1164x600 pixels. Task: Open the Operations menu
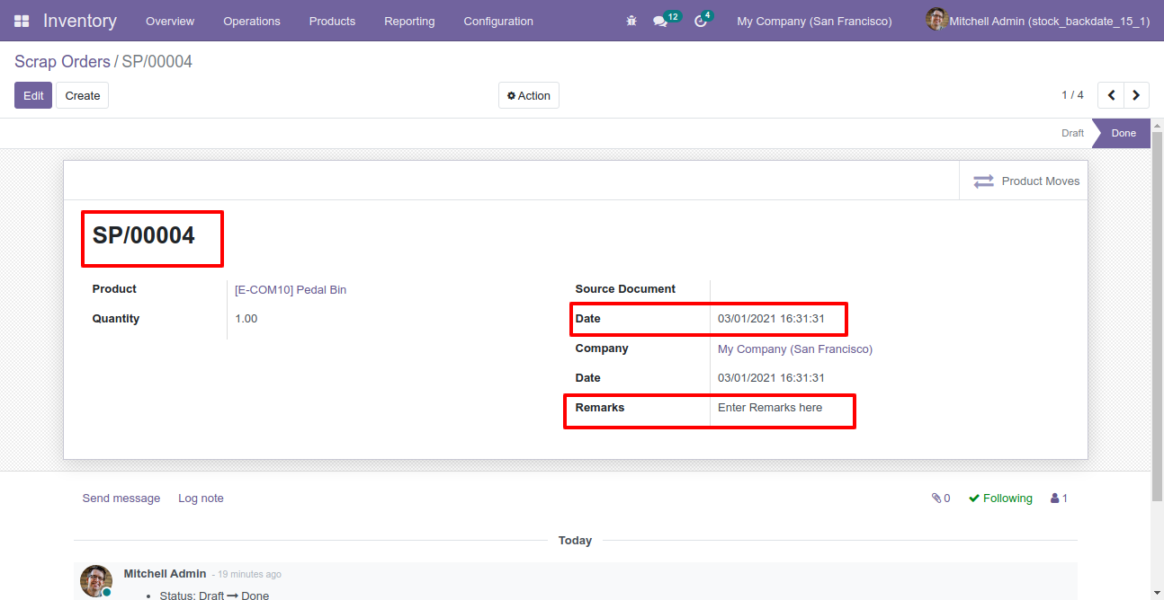252,21
